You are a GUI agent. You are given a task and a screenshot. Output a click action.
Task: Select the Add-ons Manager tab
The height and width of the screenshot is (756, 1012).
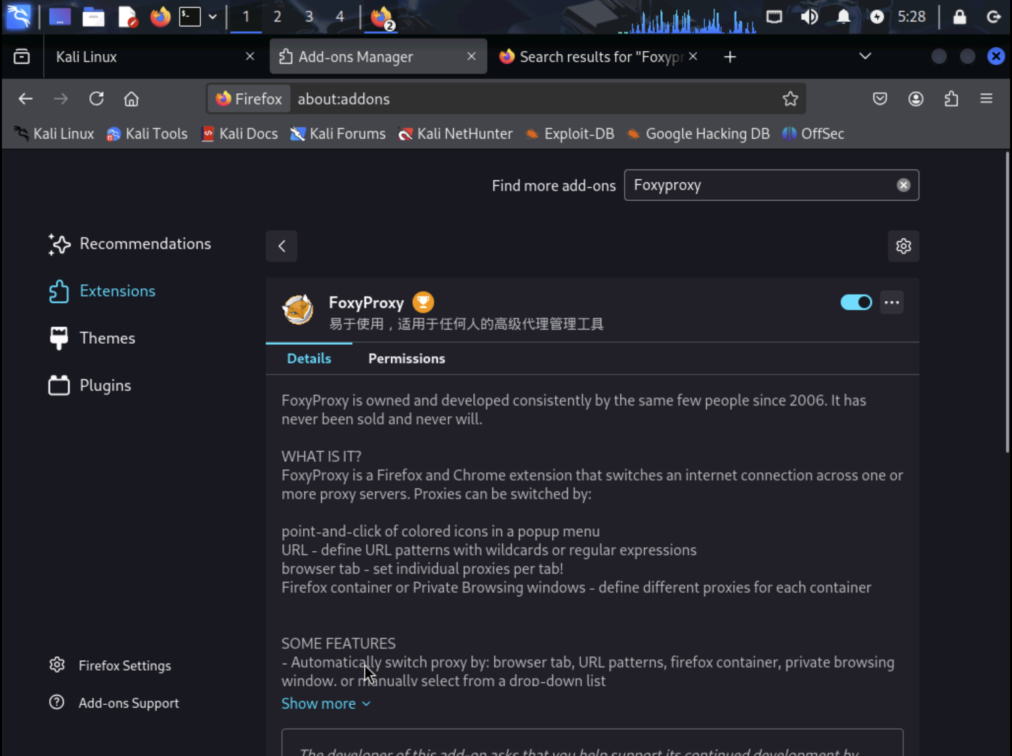click(378, 57)
